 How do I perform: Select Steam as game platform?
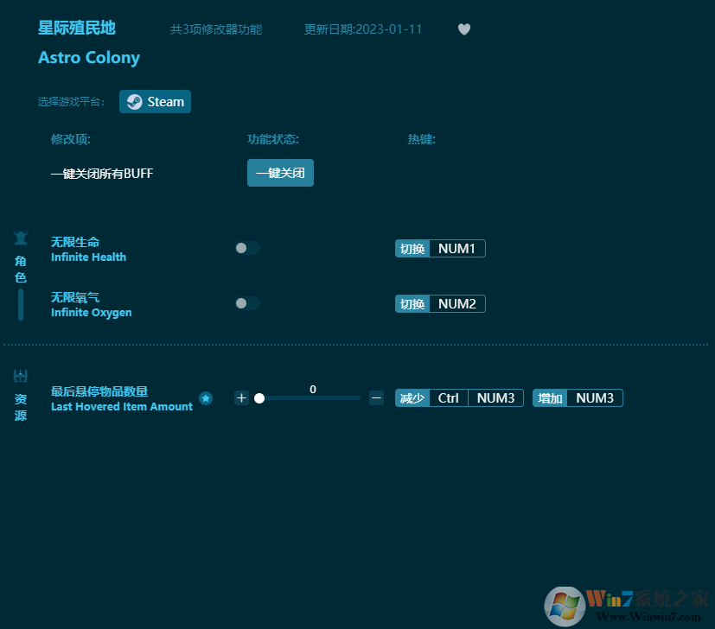coord(155,102)
